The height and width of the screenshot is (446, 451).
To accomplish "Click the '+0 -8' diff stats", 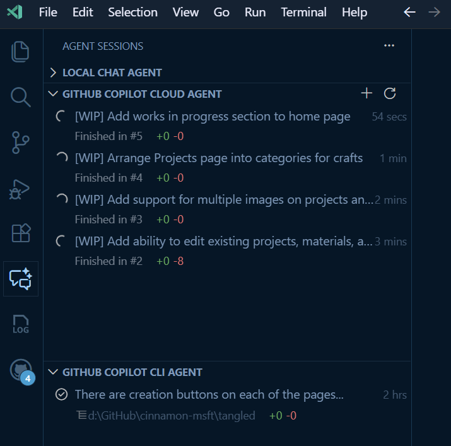I will [x=170, y=261].
